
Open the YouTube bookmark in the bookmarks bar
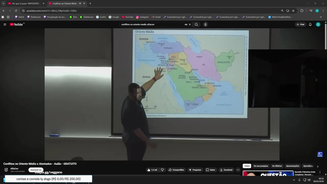coord(127,17)
